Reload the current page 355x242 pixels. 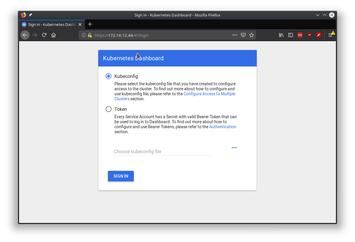click(x=44, y=35)
